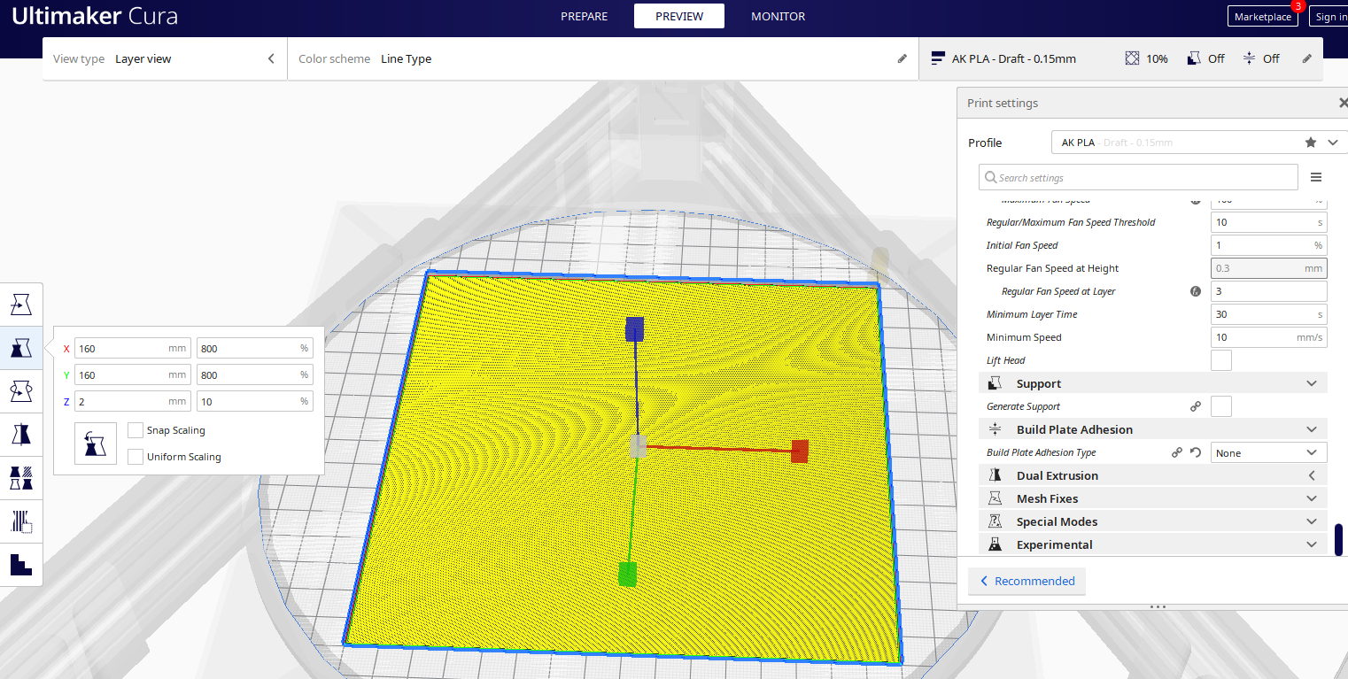Click the Minimum Layer Time value field

click(1269, 314)
